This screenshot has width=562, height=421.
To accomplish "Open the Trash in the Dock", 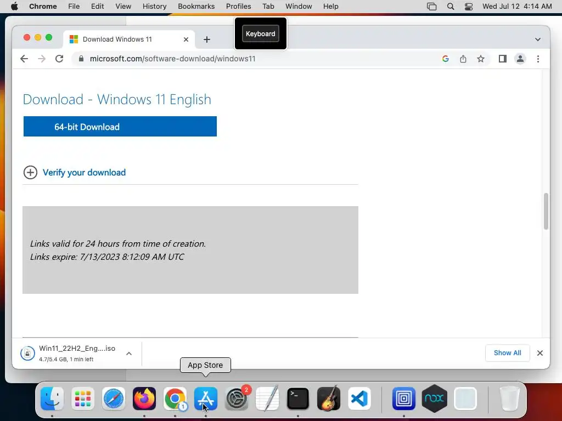I will pos(509,399).
